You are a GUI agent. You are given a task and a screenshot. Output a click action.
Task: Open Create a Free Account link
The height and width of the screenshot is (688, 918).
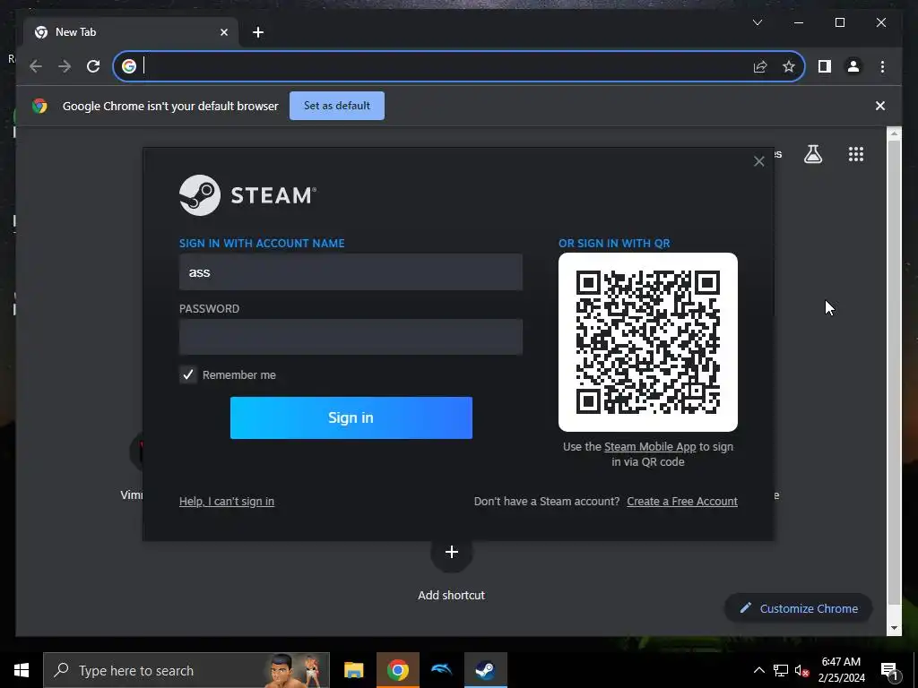pos(682,502)
